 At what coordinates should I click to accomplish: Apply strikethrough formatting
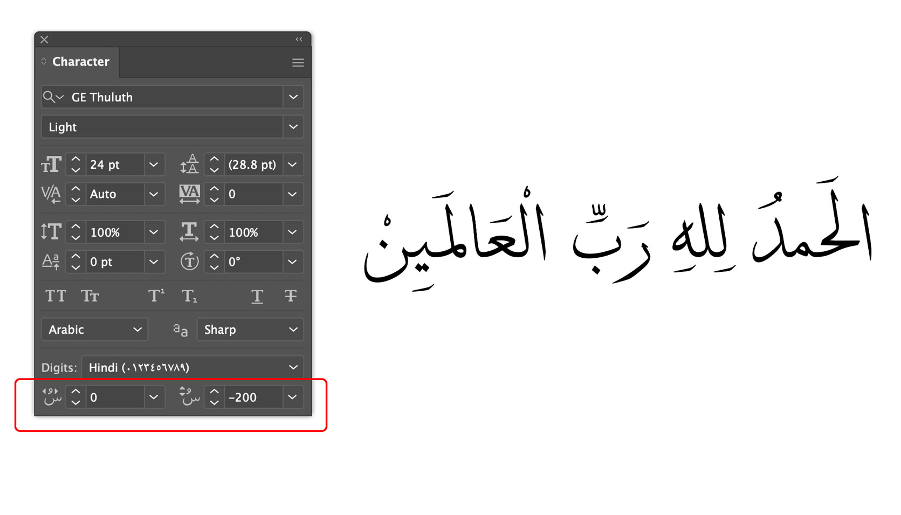[291, 296]
